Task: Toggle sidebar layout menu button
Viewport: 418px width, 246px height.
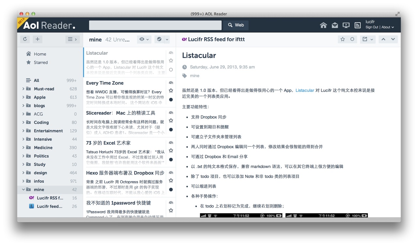Action: pos(72,39)
